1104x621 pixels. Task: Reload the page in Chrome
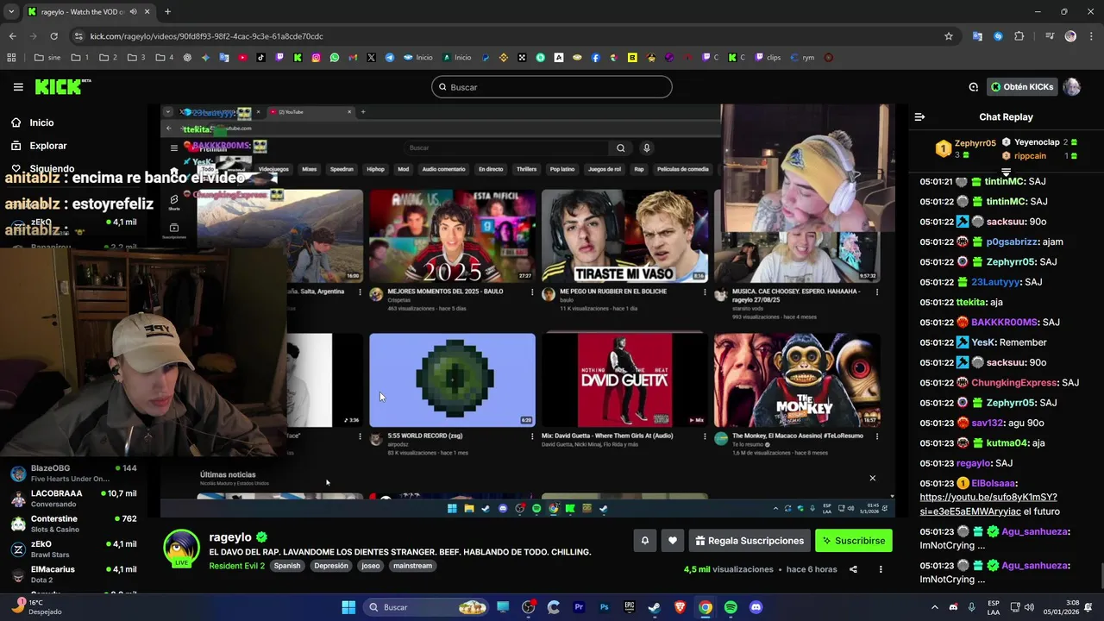(x=53, y=36)
